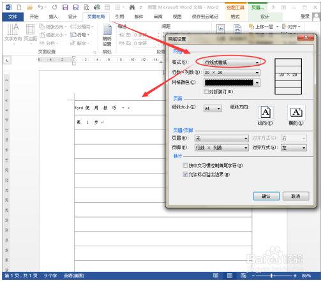Click the 取消 cancel button

pyautogui.click(x=296, y=196)
